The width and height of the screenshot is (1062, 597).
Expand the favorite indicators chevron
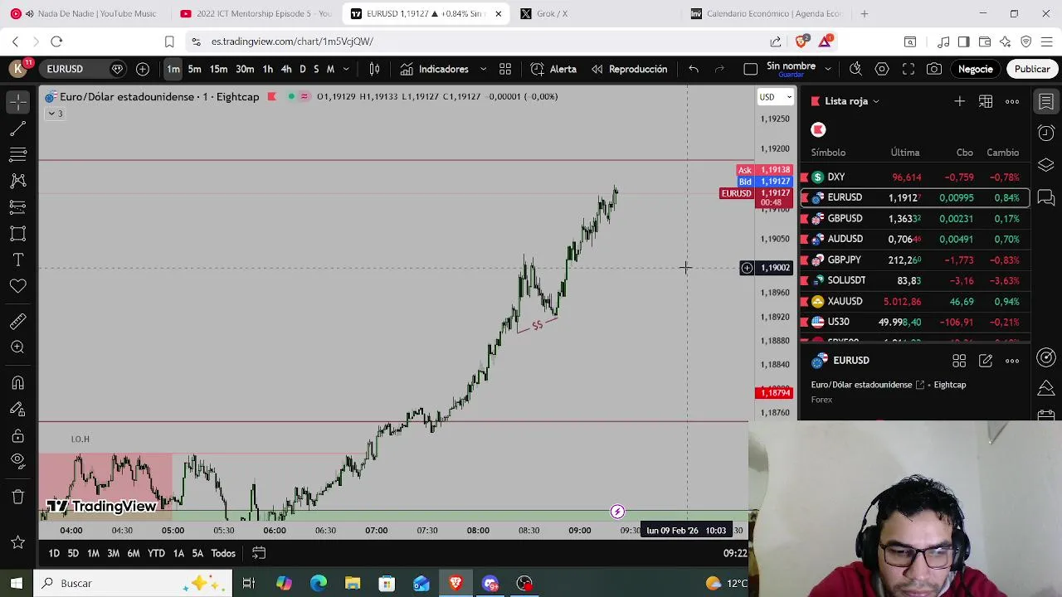pyautogui.click(x=483, y=69)
